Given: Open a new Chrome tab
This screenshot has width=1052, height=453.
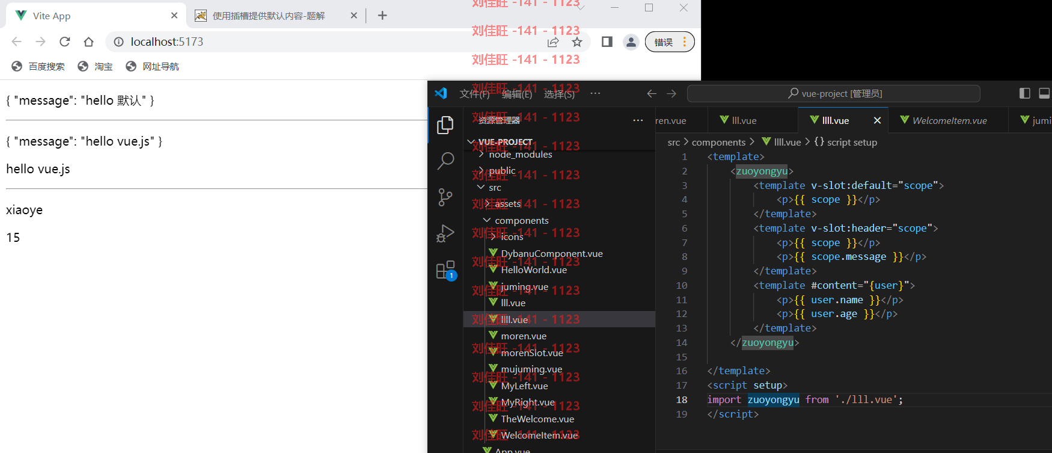Looking at the screenshot, I should [382, 15].
